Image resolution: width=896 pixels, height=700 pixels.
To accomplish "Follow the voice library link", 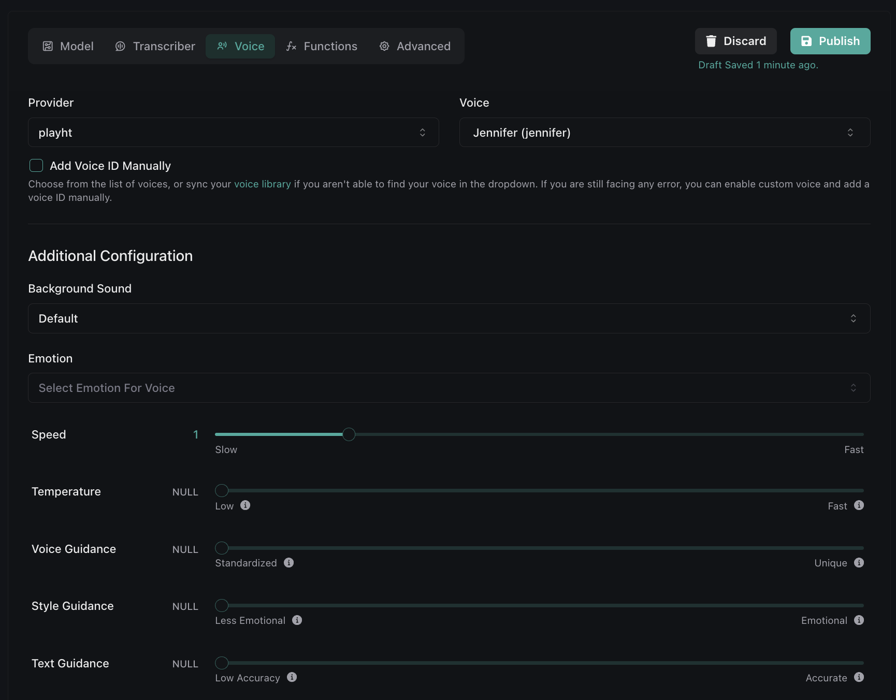I will [x=262, y=184].
